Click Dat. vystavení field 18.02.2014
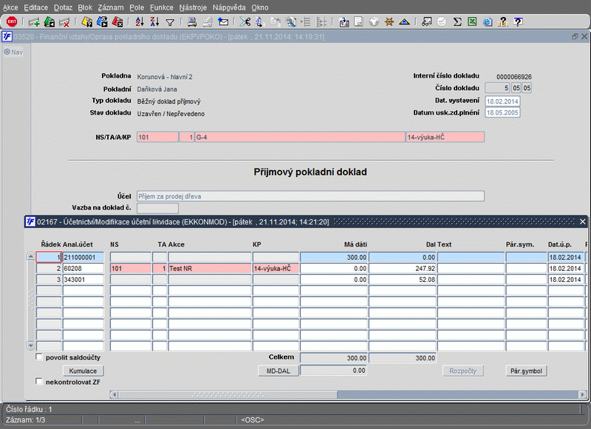 pos(502,101)
